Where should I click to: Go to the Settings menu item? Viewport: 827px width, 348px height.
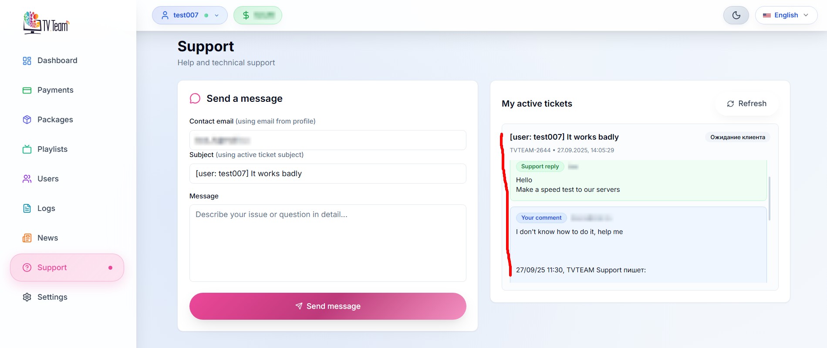coord(52,297)
